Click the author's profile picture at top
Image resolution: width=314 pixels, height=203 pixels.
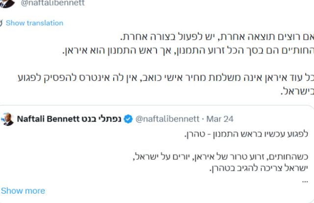tap(7, 3)
